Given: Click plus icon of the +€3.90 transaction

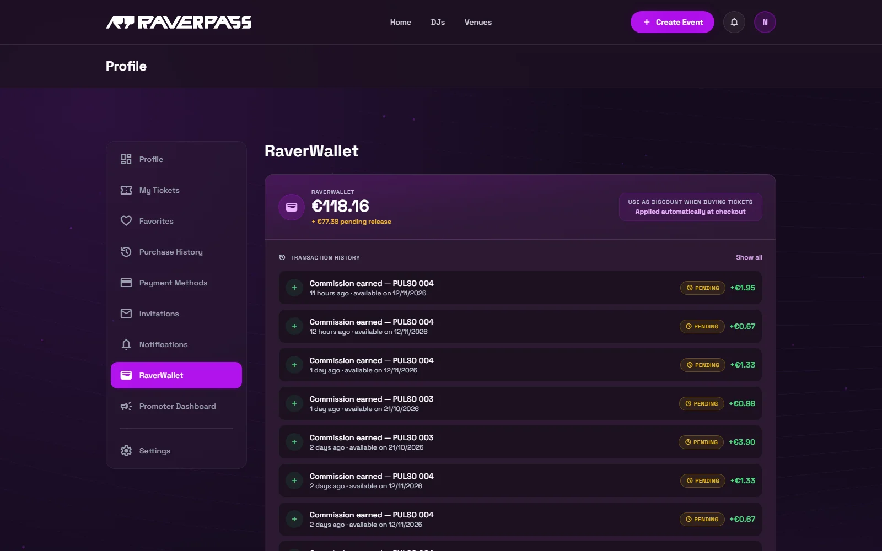Looking at the screenshot, I should tap(294, 442).
